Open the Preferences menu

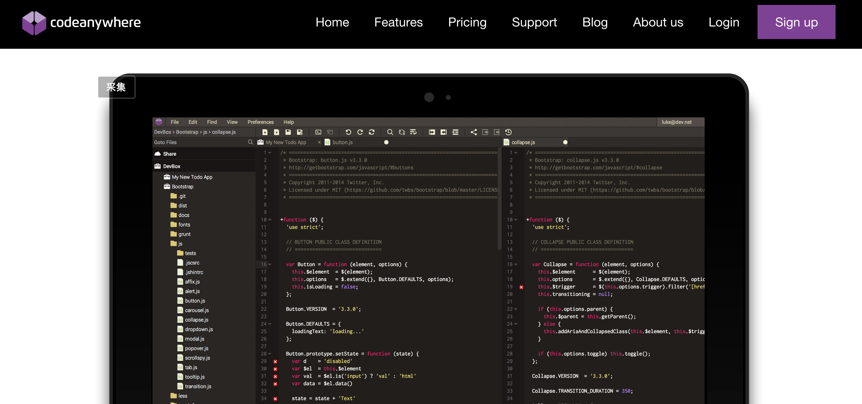pos(260,122)
